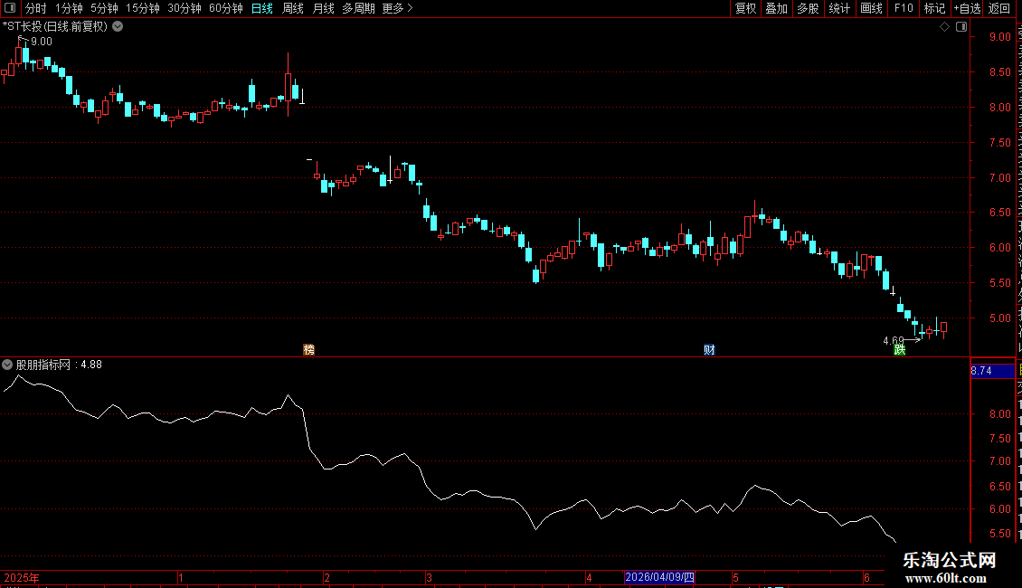This screenshot has width=1022, height=588.
Task: Switch to 月线 monthly chart
Action: coord(323,8)
